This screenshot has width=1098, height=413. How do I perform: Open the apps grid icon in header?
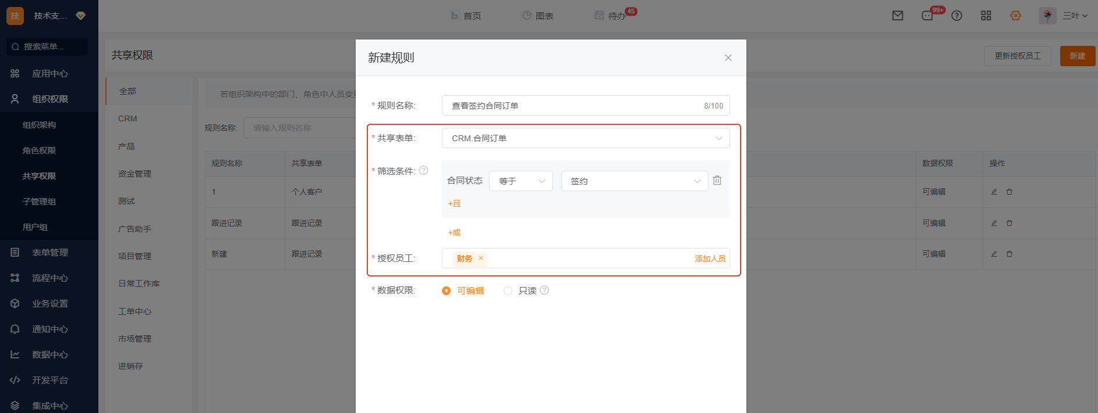[x=986, y=16]
